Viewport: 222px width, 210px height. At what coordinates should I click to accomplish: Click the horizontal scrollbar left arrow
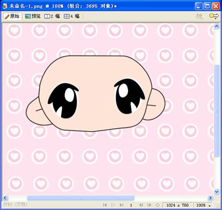coord(5,198)
